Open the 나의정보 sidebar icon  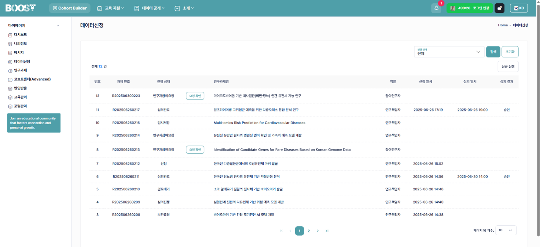pyautogui.click(x=10, y=44)
